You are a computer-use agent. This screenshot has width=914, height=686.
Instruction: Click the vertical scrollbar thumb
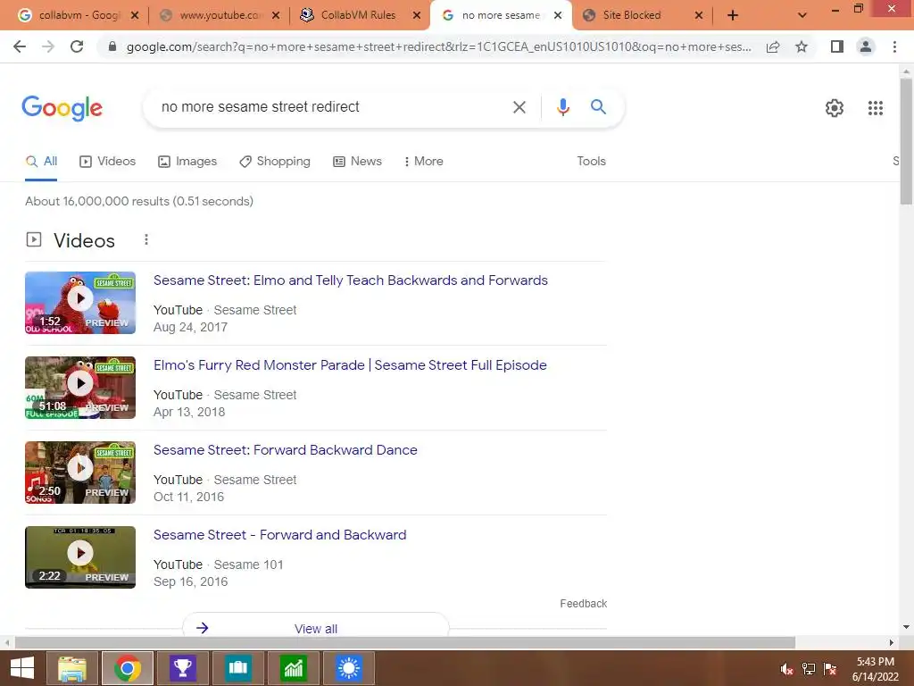click(x=906, y=142)
